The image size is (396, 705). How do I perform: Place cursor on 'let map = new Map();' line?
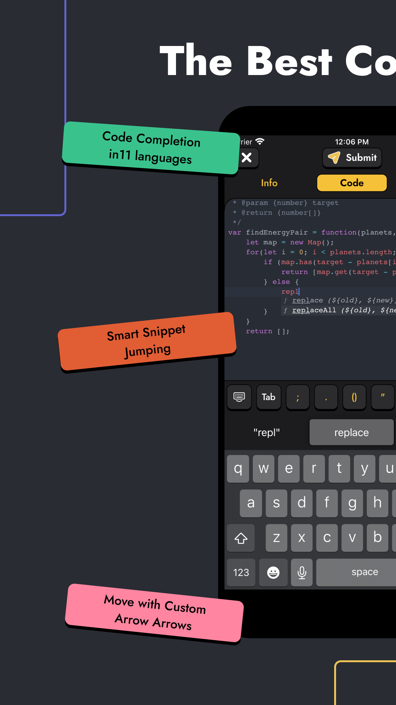point(290,242)
